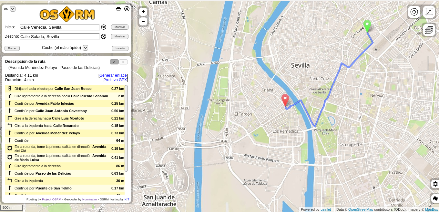Select the Avenida Menéndez Pelayo instruction
The image size is (439, 212).
65,133
